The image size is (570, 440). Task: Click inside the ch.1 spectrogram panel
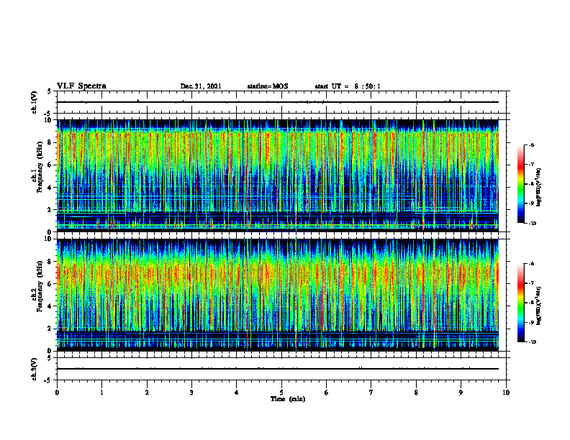tap(278, 175)
